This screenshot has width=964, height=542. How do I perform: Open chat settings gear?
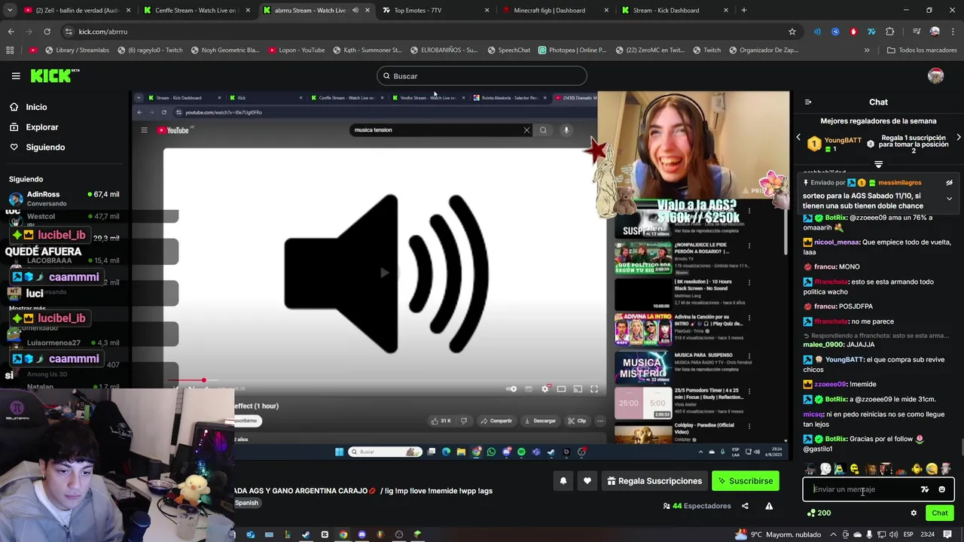pos(914,513)
